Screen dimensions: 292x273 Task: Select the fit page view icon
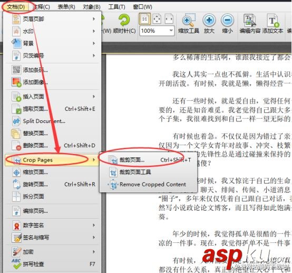[x=157, y=19]
